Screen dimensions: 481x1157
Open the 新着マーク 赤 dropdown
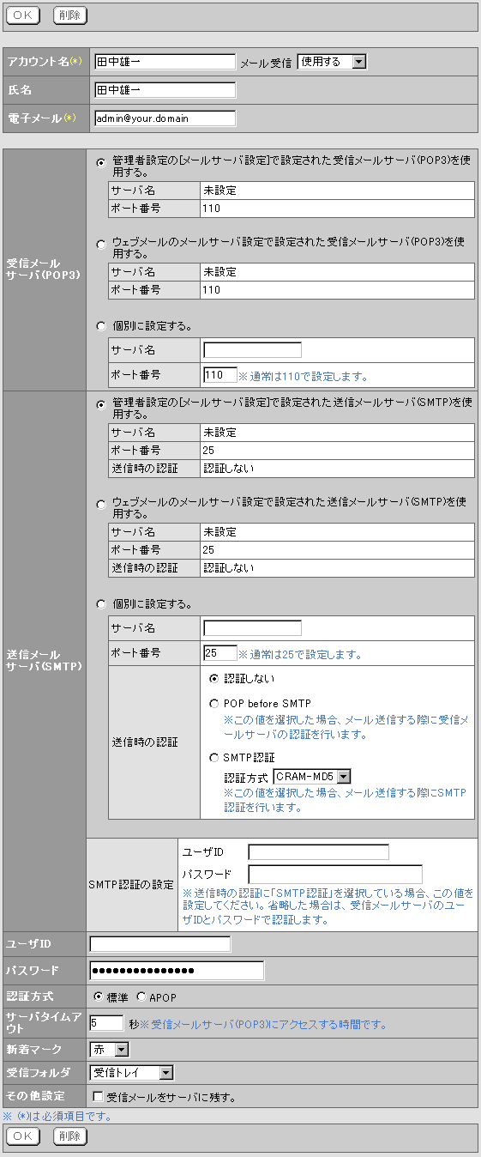coord(109,1049)
